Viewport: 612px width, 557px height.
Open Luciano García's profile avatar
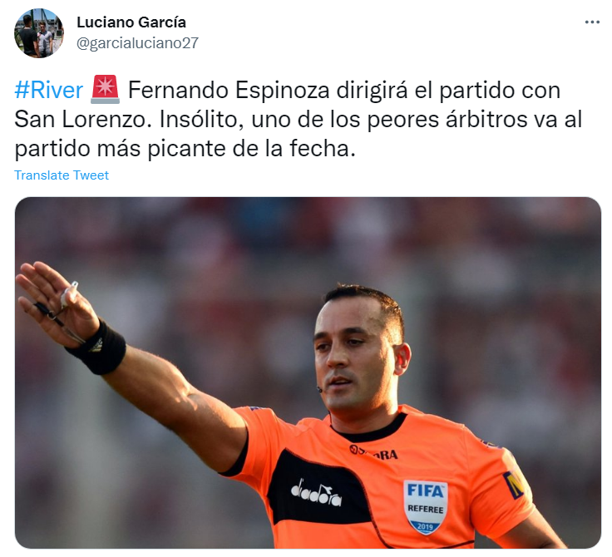[x=38, y=33]
